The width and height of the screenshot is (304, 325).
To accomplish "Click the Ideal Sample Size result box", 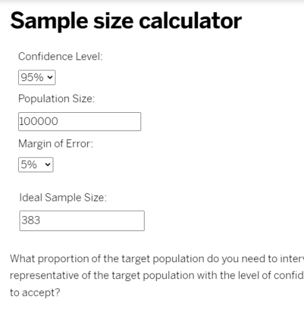I will click(x=82, y=221).
